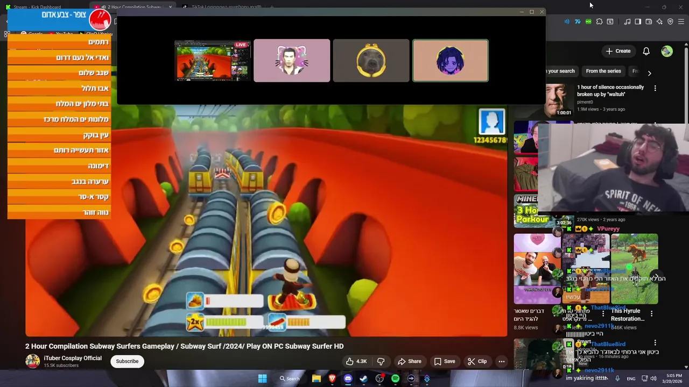
Task: Select the alert location 'דימונה'
Action: (x=59, y=166)
